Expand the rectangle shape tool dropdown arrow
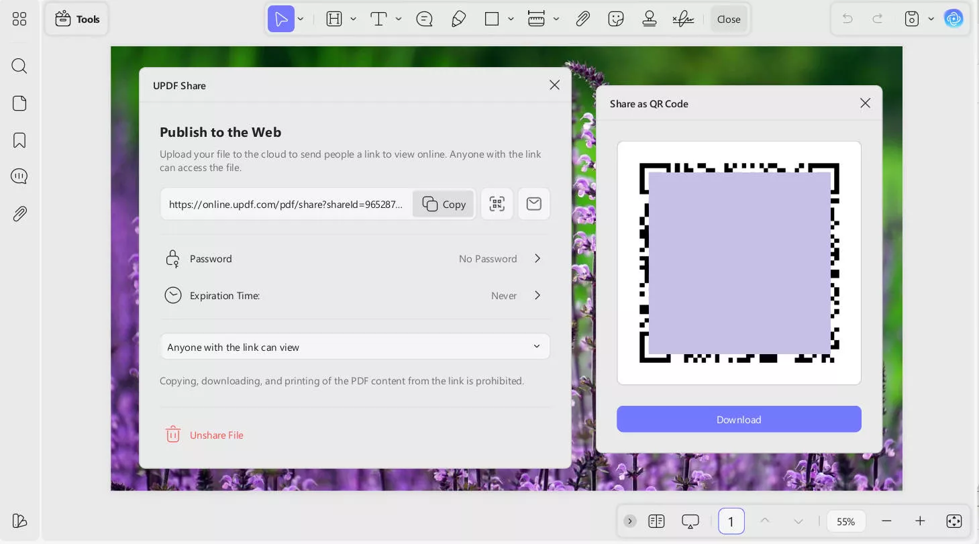The height and width of the screenshot is (544, 979). point(511,19)
